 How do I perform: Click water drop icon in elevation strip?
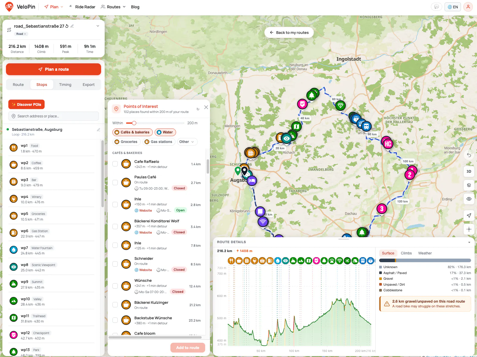coord(277,261)
